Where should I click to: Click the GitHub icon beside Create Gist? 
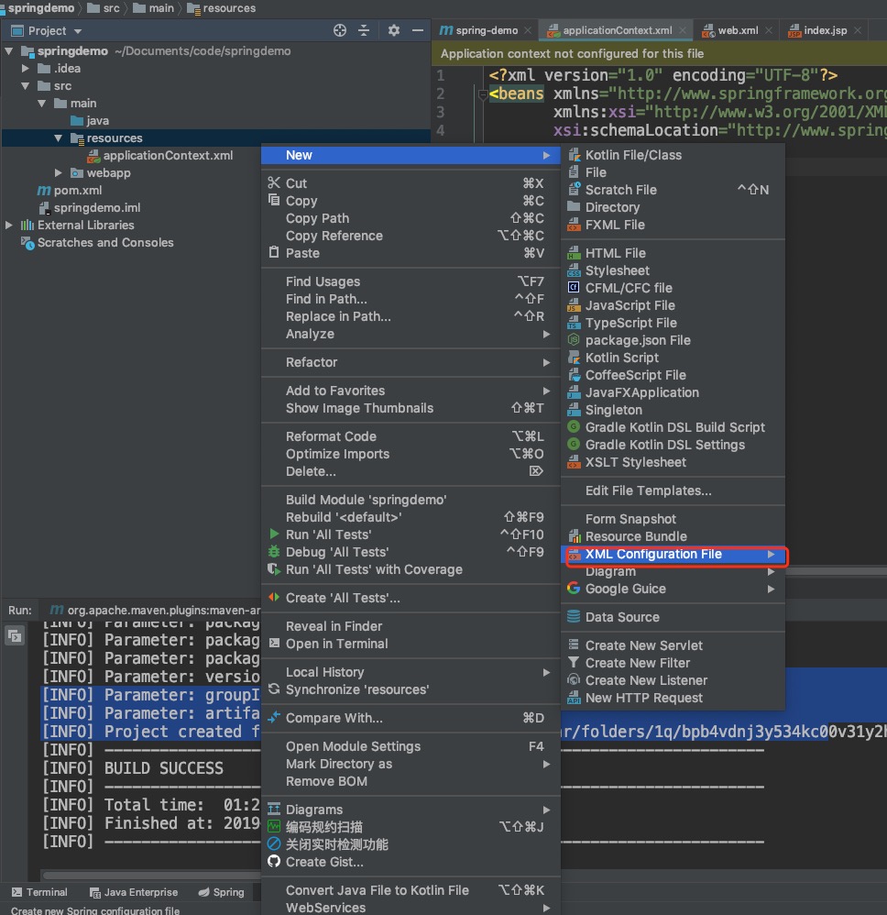(x=273, y=862)
